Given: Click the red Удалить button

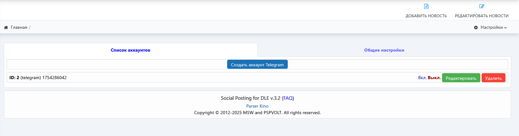Looking at the screenshot, I should pyautogui.click(x=493, y=78).
